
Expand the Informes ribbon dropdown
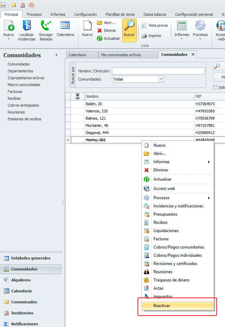pos(182,30)
